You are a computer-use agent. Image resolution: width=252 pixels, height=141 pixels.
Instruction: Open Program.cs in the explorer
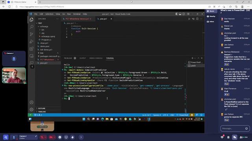tap(46, 40)
